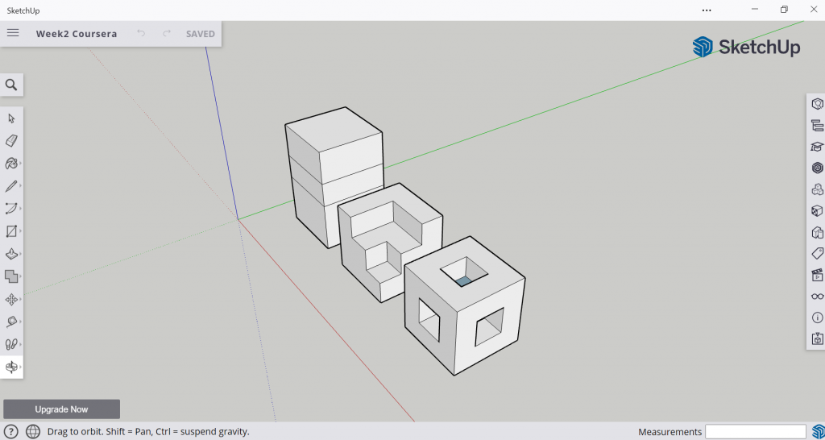The image size is (825, 440).
Task: Open the Styles panel
Action: 817,232
